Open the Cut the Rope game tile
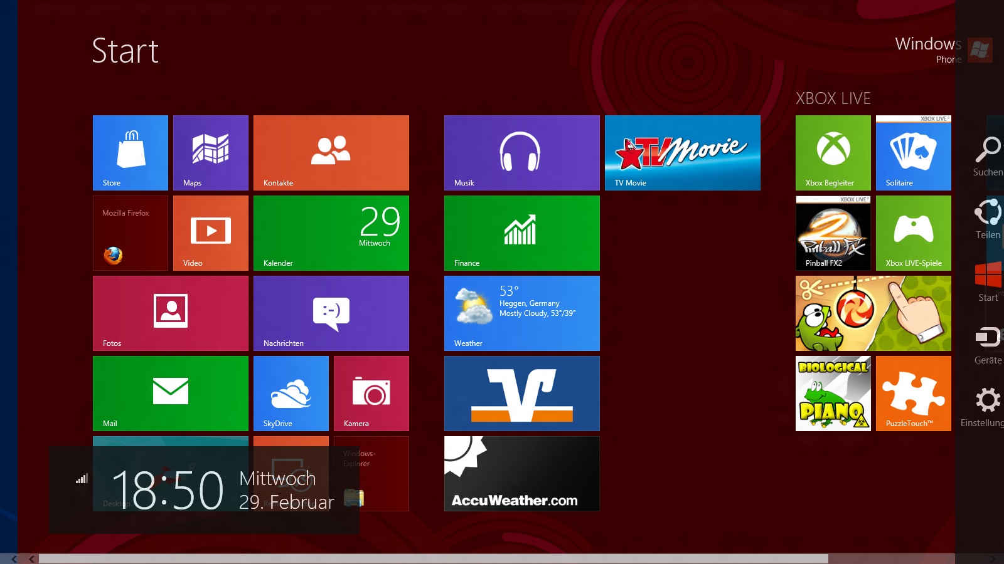Image resolution: width=1004 pixels, height=564 pixels. pos(873,313)
